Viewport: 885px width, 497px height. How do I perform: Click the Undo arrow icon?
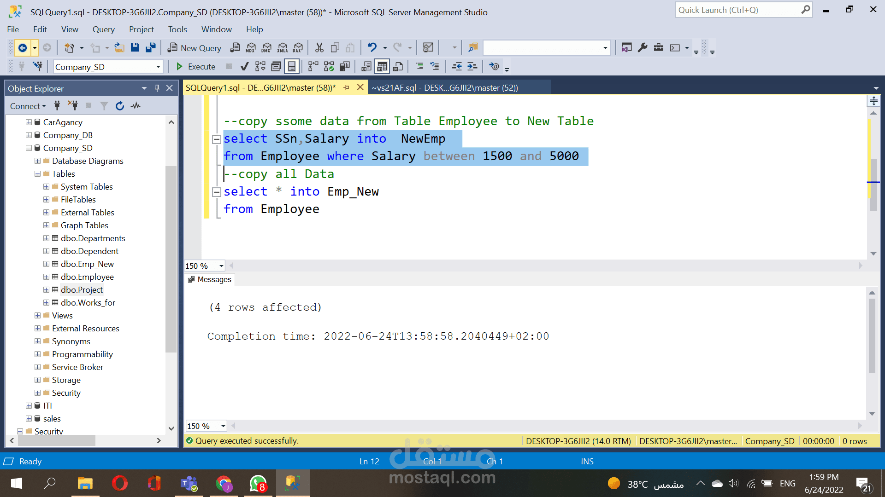pos(372,48)
